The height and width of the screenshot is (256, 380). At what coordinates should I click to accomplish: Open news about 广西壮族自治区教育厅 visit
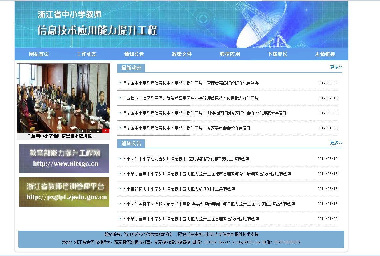pyautogui.click(x=191, y=98)
